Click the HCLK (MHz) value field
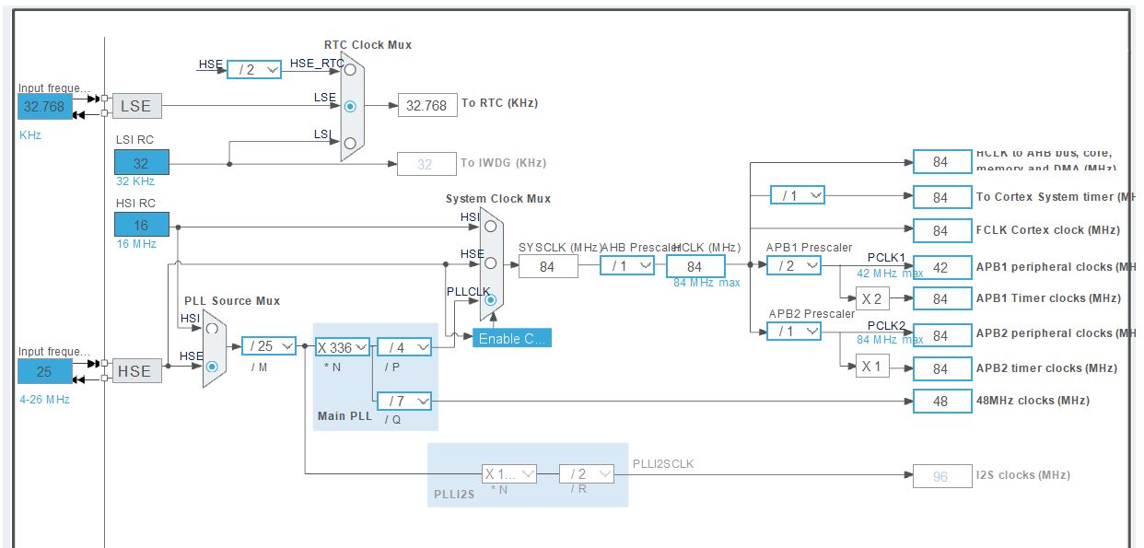Screen dimensions: 1144x548 (x=695, y=266)
